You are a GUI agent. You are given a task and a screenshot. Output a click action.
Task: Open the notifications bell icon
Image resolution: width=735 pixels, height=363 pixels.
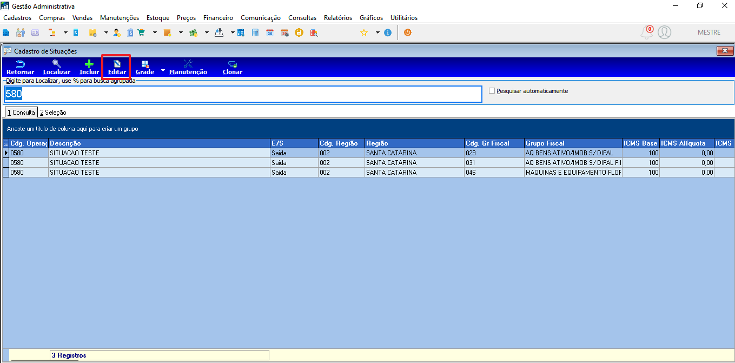click(647, 32)
